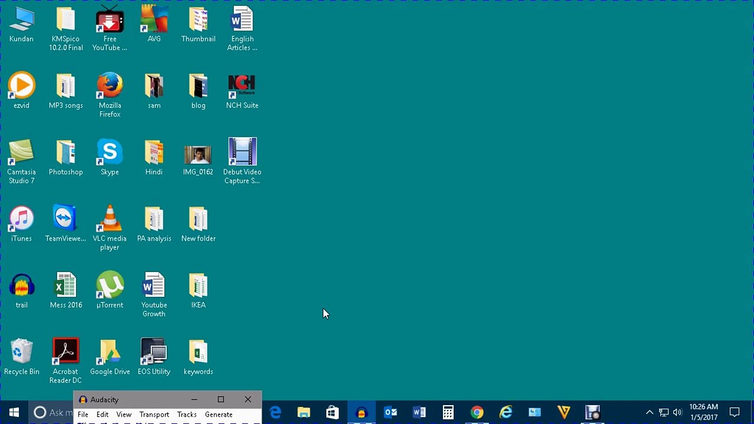Screen dimensions: 754x424
Task: Open the New folder icon
Action: point(198,224)
